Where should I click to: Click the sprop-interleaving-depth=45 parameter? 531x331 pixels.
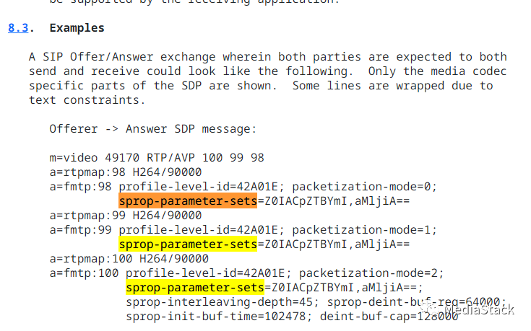point(218,302)
